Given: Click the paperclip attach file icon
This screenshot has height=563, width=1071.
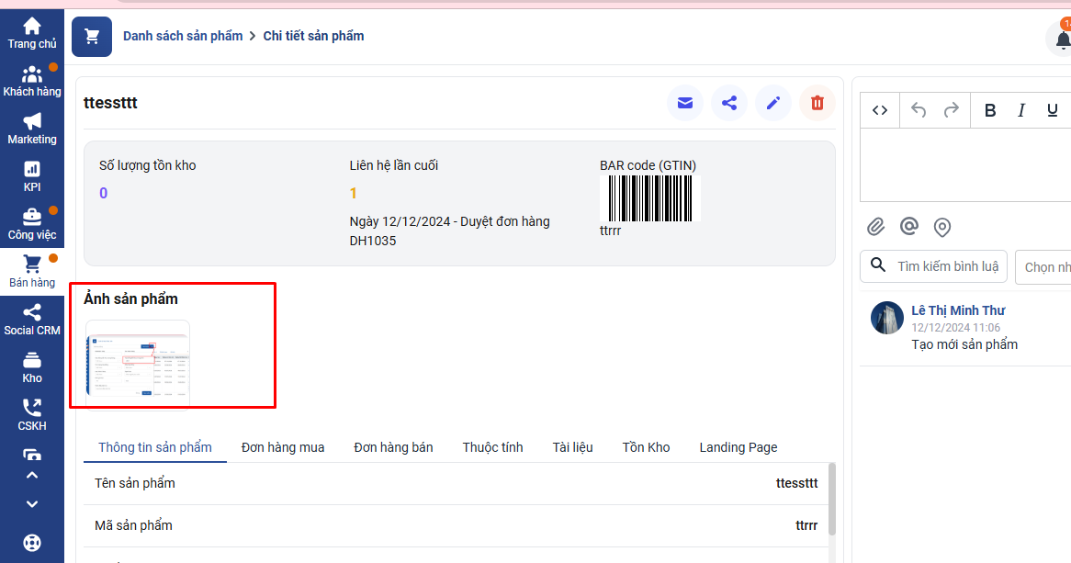Looking at the screenshot, I should (876, 226).
